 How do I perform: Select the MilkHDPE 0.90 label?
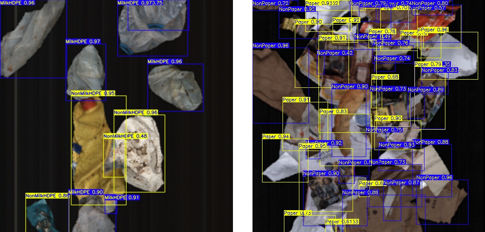86,192
